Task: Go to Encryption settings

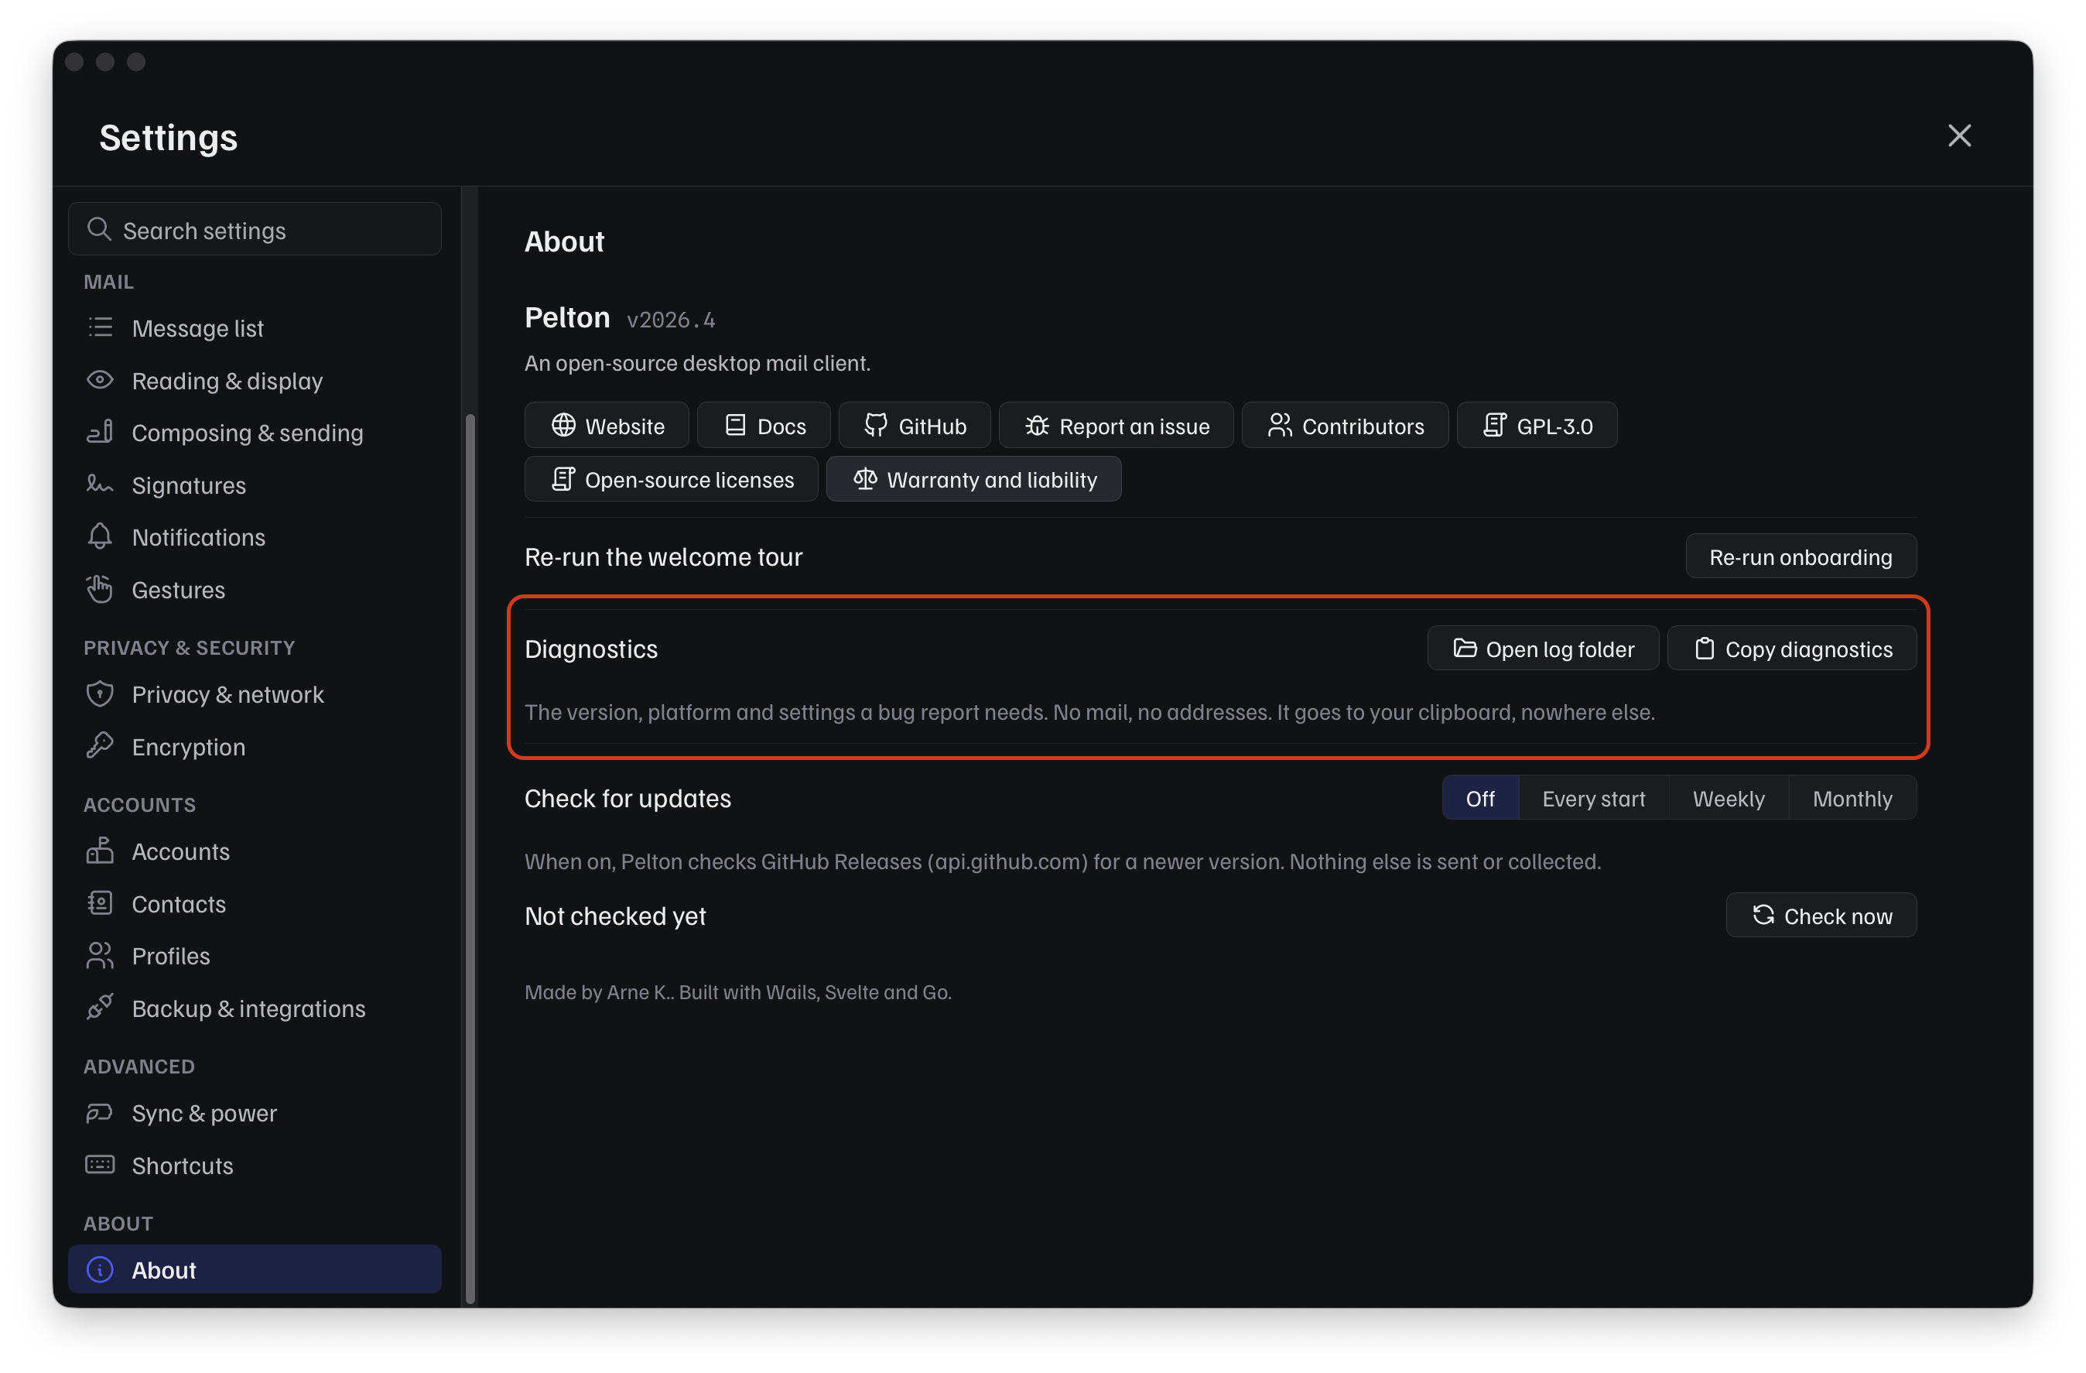Action: pos(255,746)
